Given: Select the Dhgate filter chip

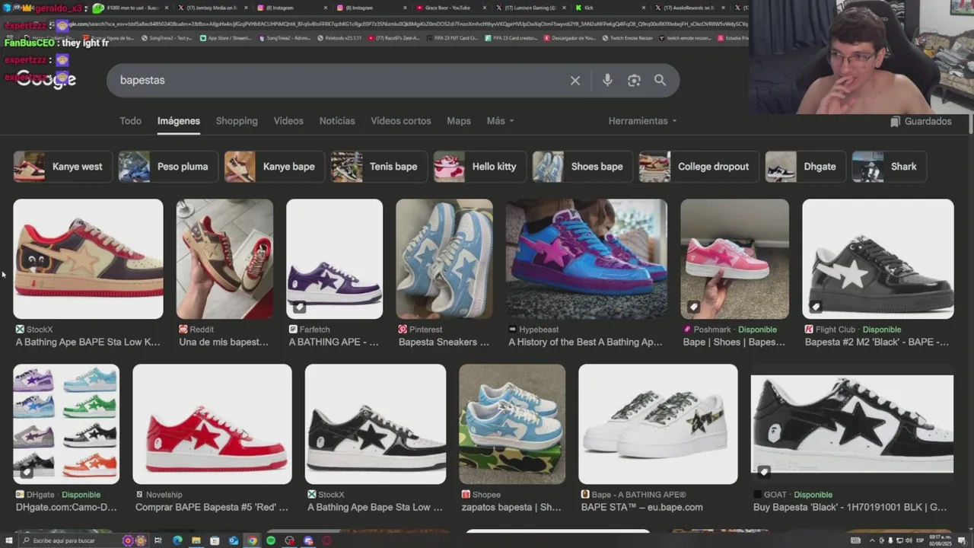Looking at the screenshot, I should pos(806,167).
